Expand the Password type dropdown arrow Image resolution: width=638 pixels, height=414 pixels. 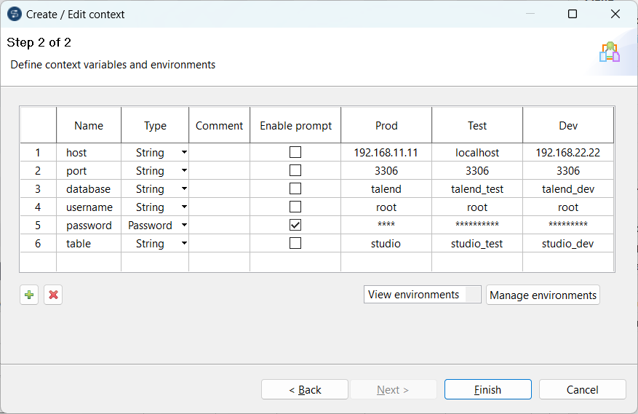[184, 226]
